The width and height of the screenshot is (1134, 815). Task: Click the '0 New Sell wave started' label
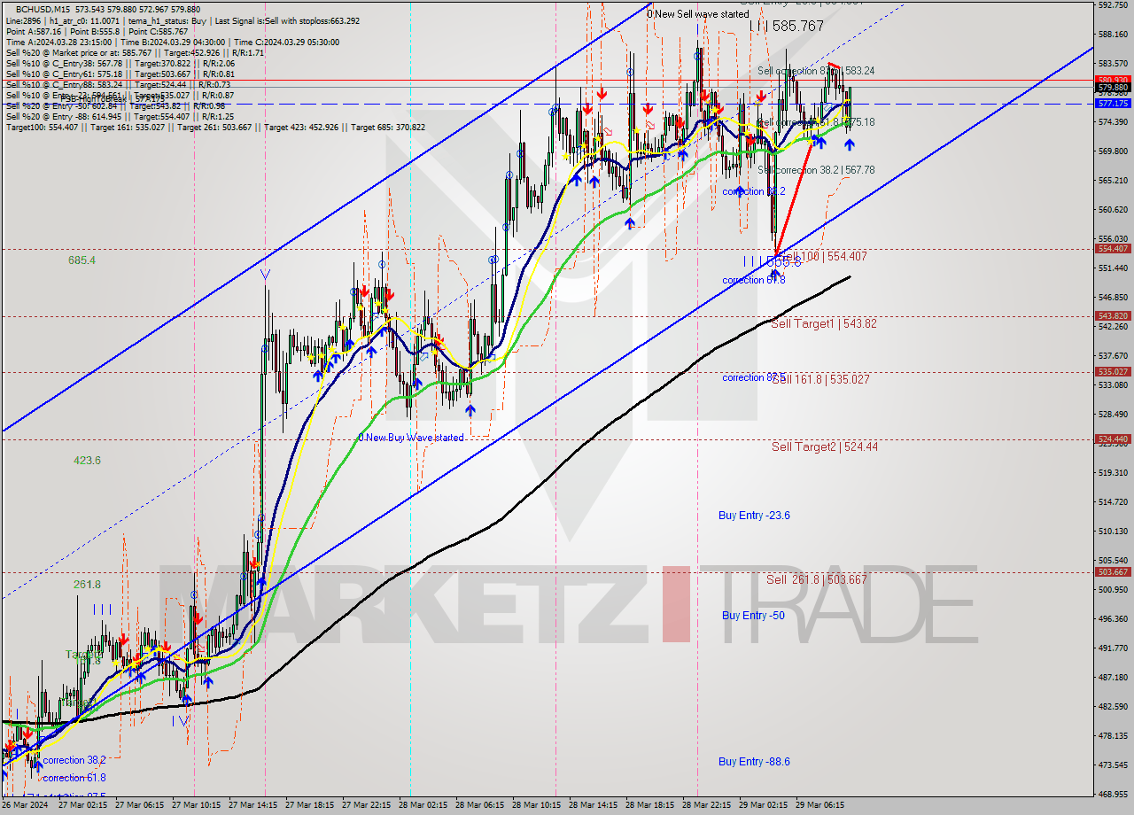point(697,14)
